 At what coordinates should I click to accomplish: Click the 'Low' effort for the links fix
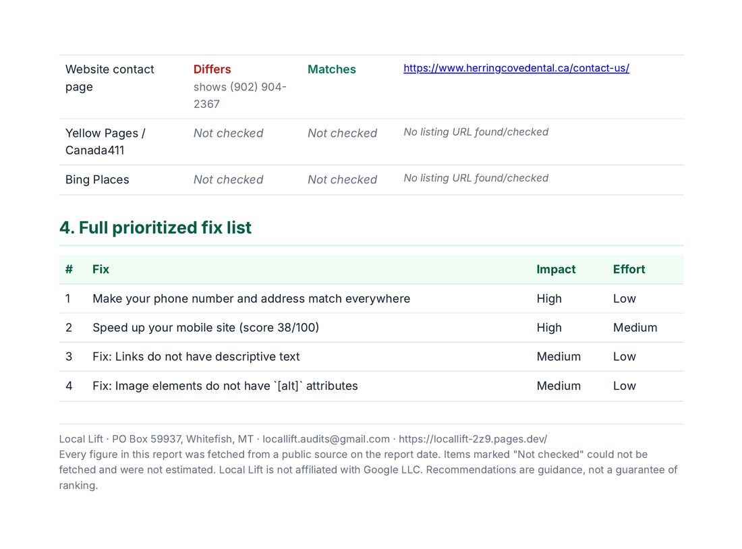[x=625, y=356]
